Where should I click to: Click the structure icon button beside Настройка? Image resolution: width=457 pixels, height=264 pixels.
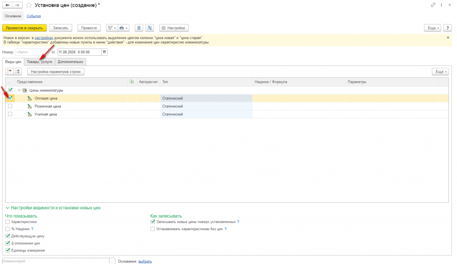pos(150,28)
